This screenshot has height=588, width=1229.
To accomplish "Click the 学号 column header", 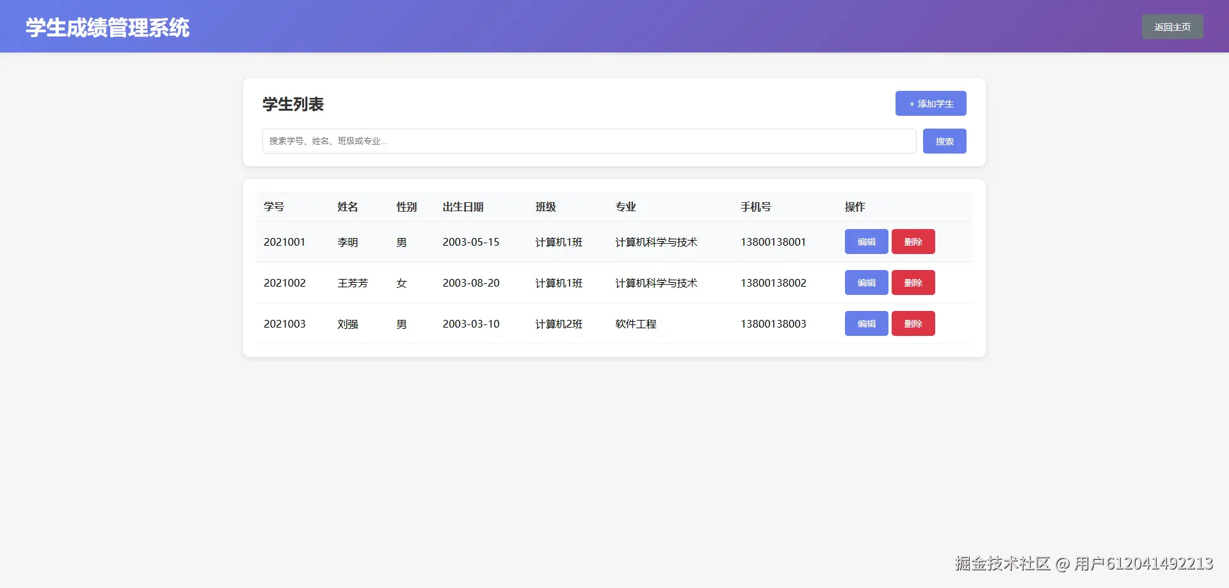I will click(x=274, y=207).
